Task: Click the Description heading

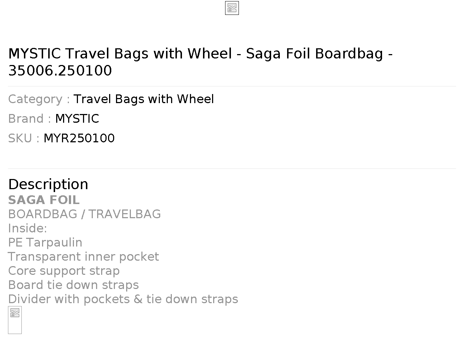Action: 48,184
